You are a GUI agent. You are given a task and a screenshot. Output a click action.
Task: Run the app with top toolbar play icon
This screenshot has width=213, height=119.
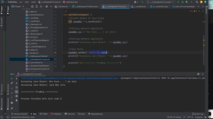(x=178, y=2)
